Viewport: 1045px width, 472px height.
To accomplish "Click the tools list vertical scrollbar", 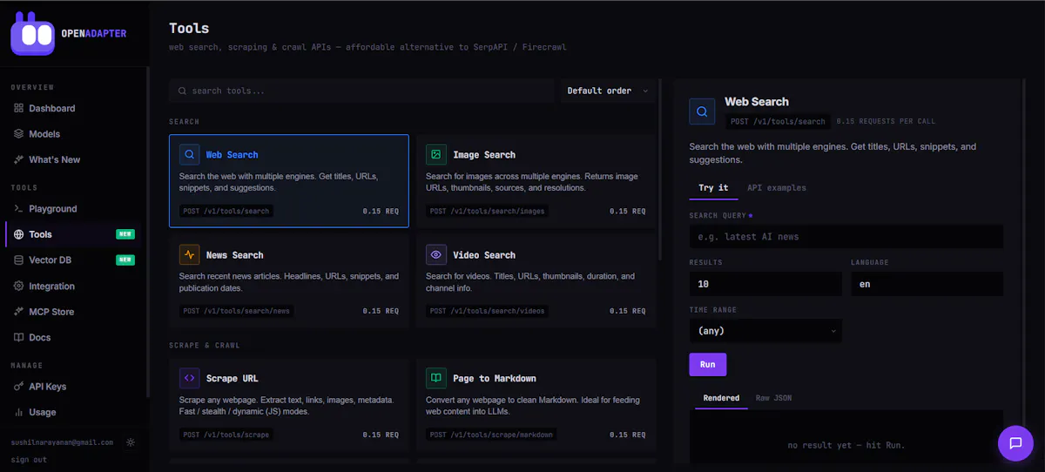I will click(x=661, y=170).
